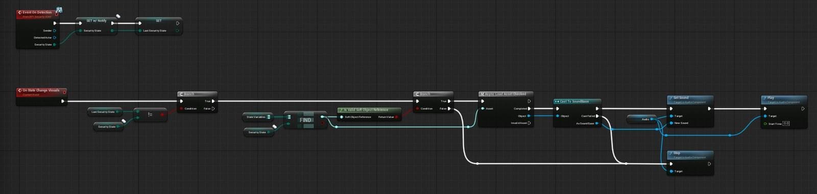Click the Soft Object Reference input pin
This screenshot has width=817, height=194.
pyautogui.click(x=341, y=117)
